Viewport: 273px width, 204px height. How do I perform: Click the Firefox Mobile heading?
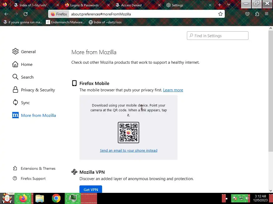coord(94,83)
